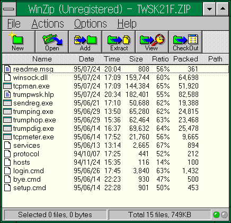Click the New archive toolbar icon
The height and width of the screenshot is (223, 231).
point(19,42)
